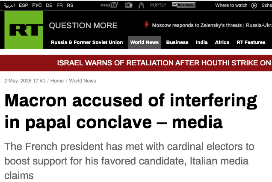Click the Home breadcrumb link
The height and width of the screenshot is (182, 272).
coord(57,81)
